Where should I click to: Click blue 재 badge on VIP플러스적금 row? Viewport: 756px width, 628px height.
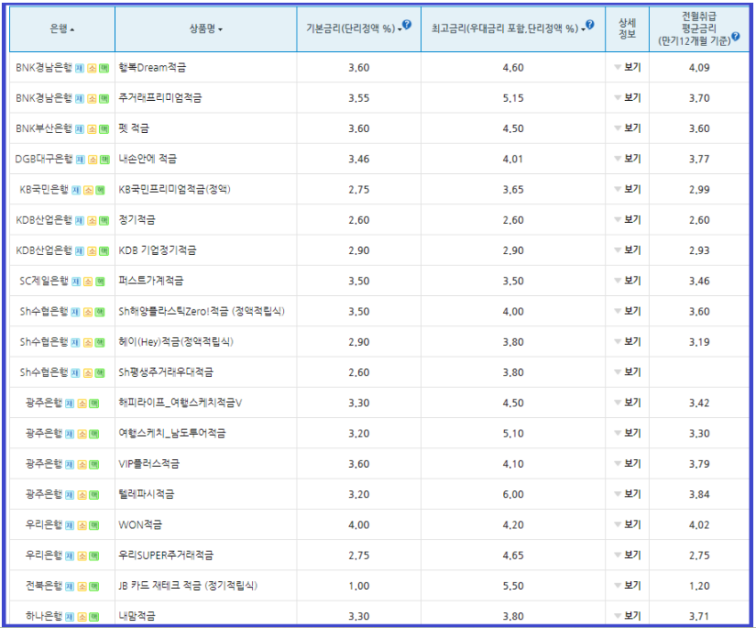click(70, 465)
